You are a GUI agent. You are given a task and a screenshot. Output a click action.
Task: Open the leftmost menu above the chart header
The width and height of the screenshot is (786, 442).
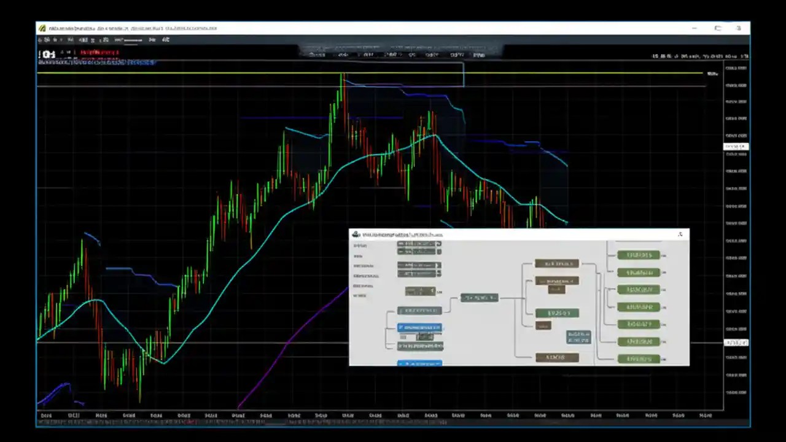point(316,55)
